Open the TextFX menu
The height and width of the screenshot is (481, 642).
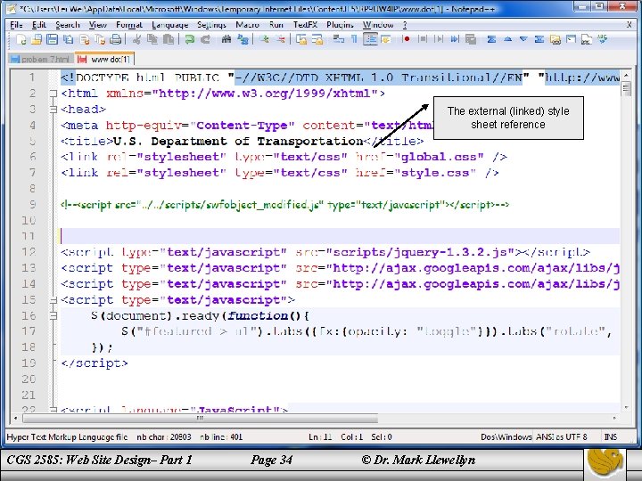(305, 25)
